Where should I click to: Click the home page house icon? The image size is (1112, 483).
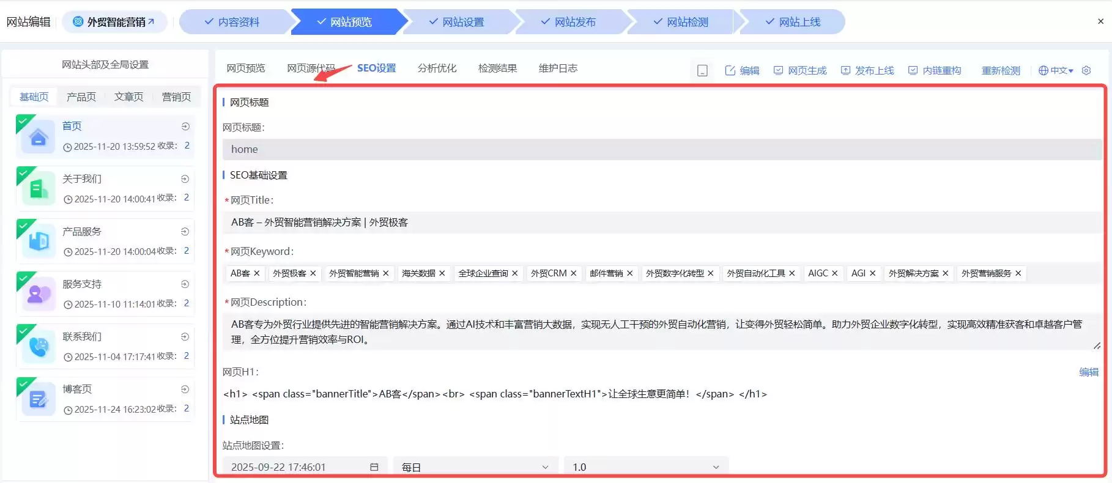point(39,137)
